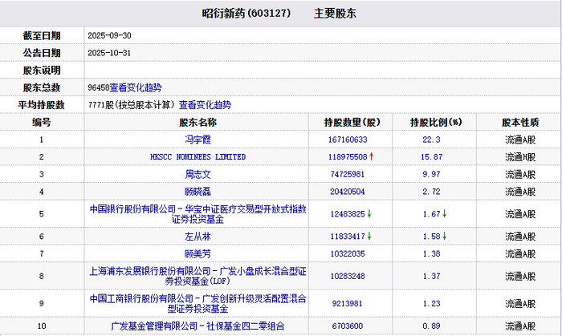The height and width of the screenshot is (336, 562).
Task: Click the 持股数量(股) column header
Action: click(352, 123)
